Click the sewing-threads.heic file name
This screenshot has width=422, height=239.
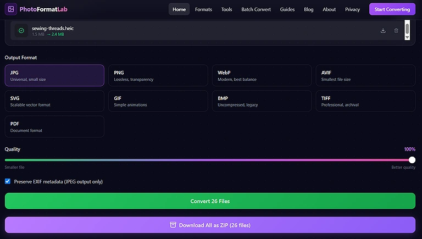click(x=53, y=28)
